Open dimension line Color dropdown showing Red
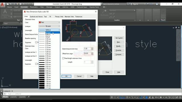This screenshot has width=182, height=102. click(49, 22)
